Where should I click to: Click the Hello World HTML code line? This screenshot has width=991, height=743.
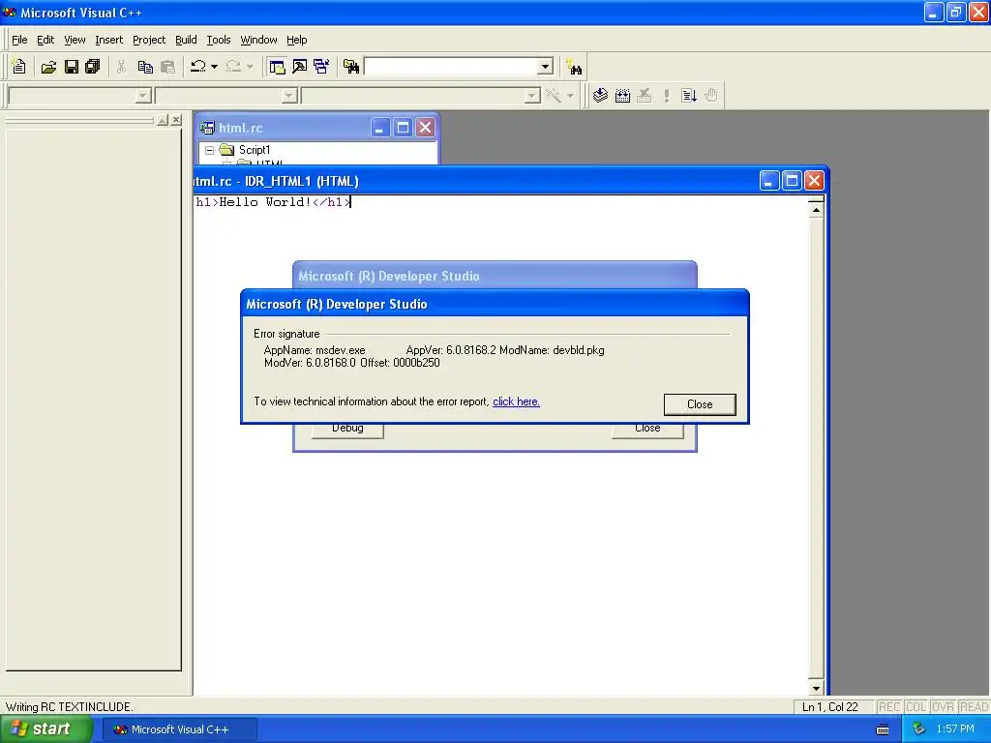click(273, 202)
